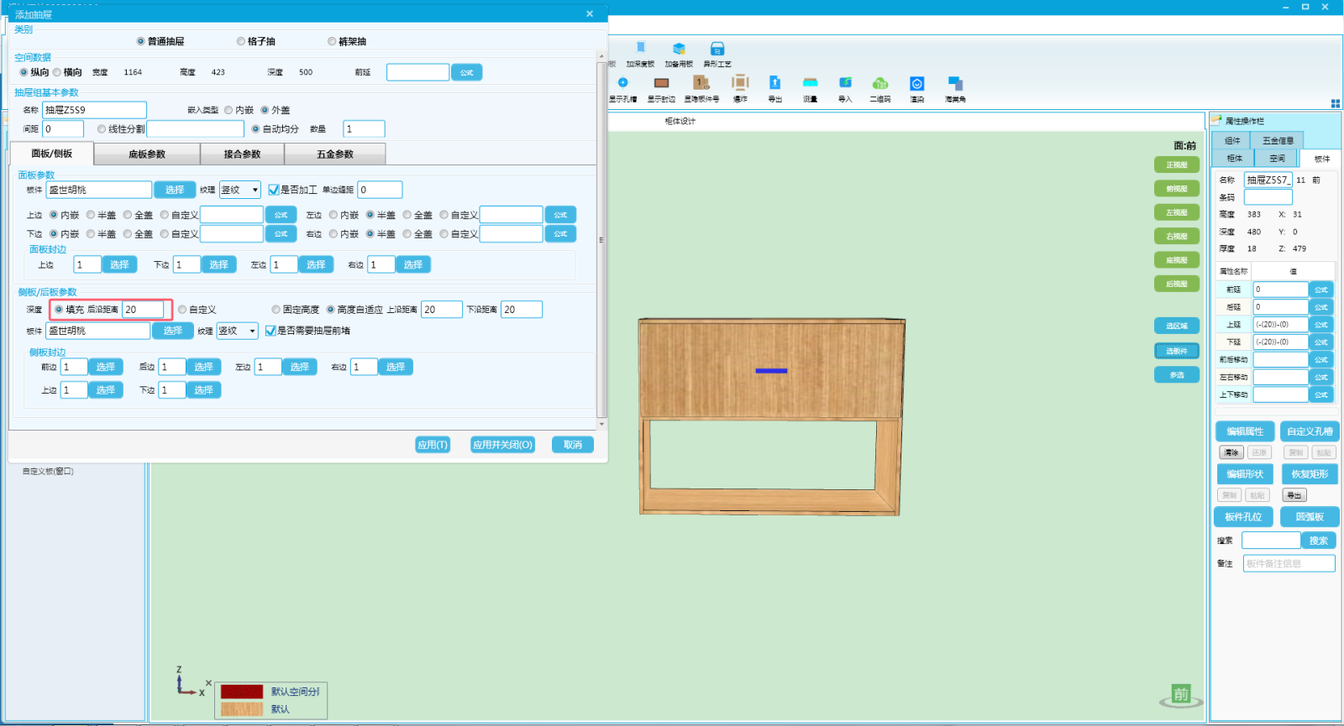This screenshot has height=726, width=1344.
Task: Click the 板件孔位 button
Action: pos(1243,517)
